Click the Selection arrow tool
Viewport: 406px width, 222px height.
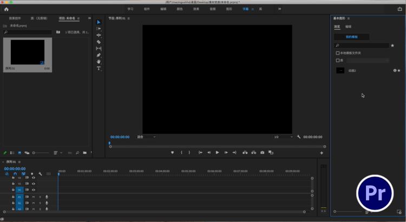tap(99, 22)
